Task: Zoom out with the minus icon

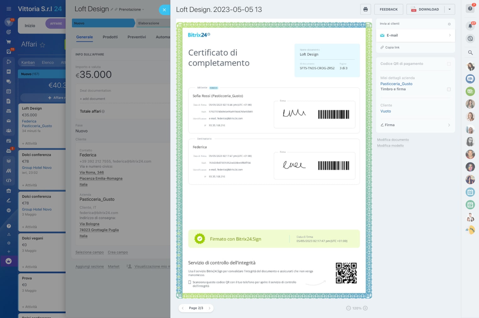Action: click(x=348, y=308)
